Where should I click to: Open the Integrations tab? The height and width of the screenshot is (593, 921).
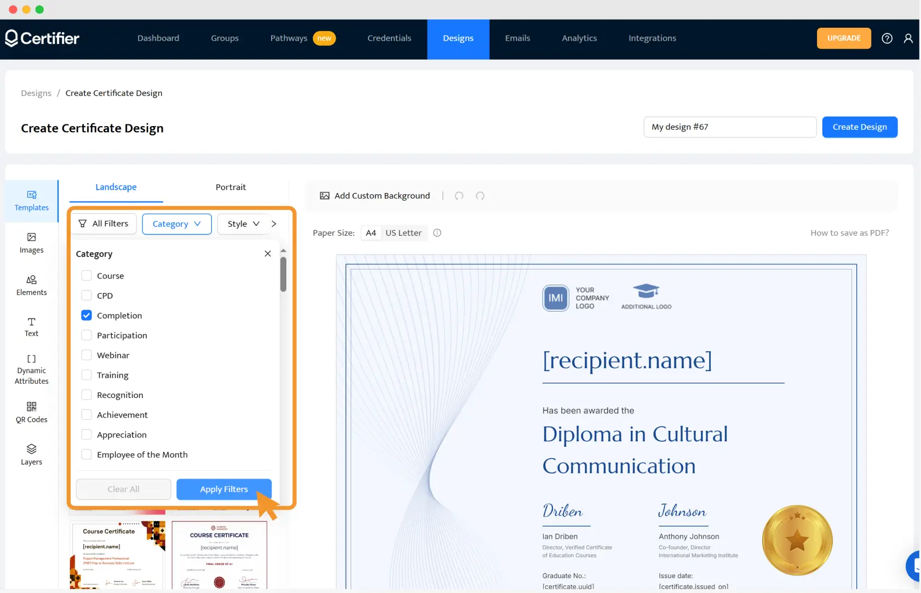pos(652,38)
